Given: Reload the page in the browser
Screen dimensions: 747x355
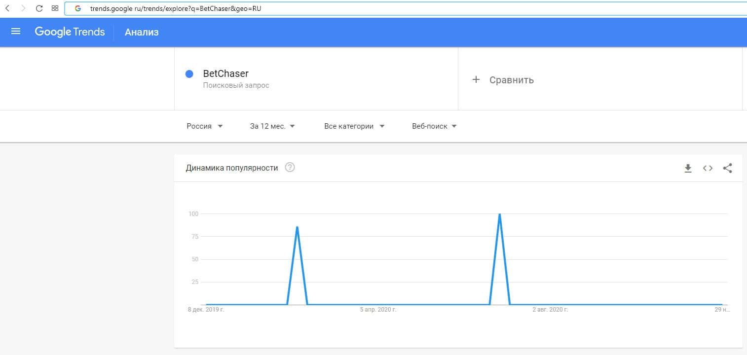Looking at the screenshot, I should [x=39, y=8].
